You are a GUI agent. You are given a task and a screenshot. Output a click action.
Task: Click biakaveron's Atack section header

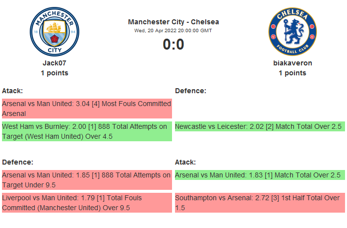point(185,162)
